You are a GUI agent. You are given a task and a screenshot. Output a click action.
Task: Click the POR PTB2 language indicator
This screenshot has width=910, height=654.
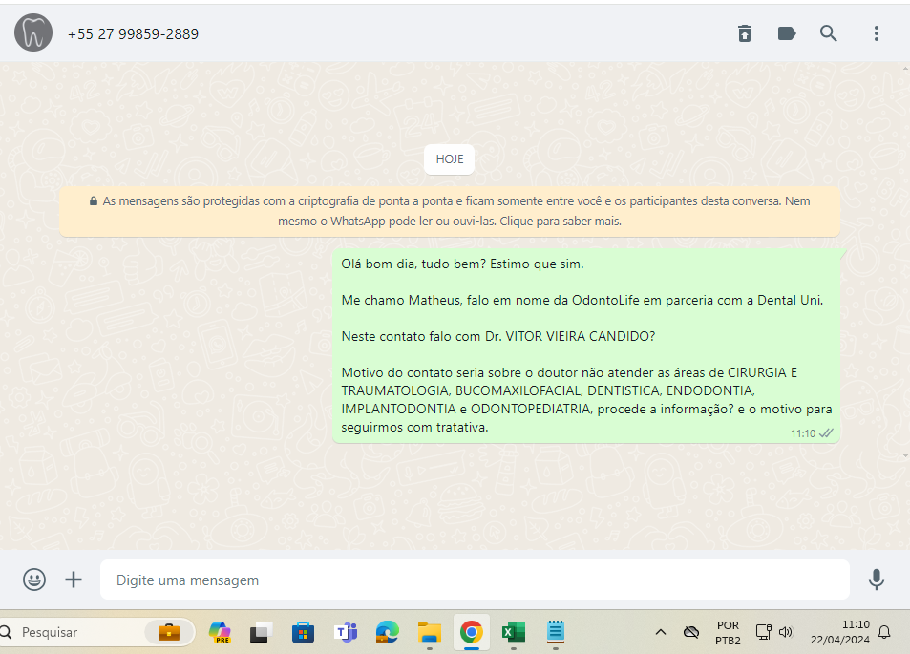(728, 633)
